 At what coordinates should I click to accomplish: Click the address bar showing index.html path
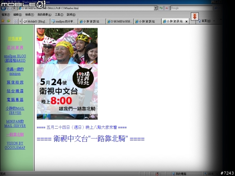(86, 8)
